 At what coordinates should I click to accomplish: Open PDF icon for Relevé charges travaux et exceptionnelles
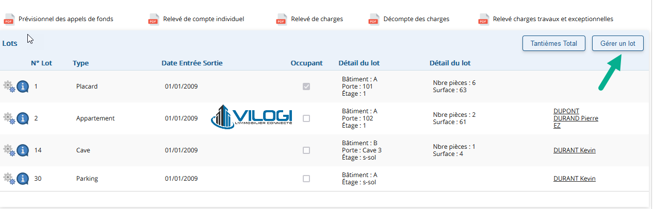(483, 20)
